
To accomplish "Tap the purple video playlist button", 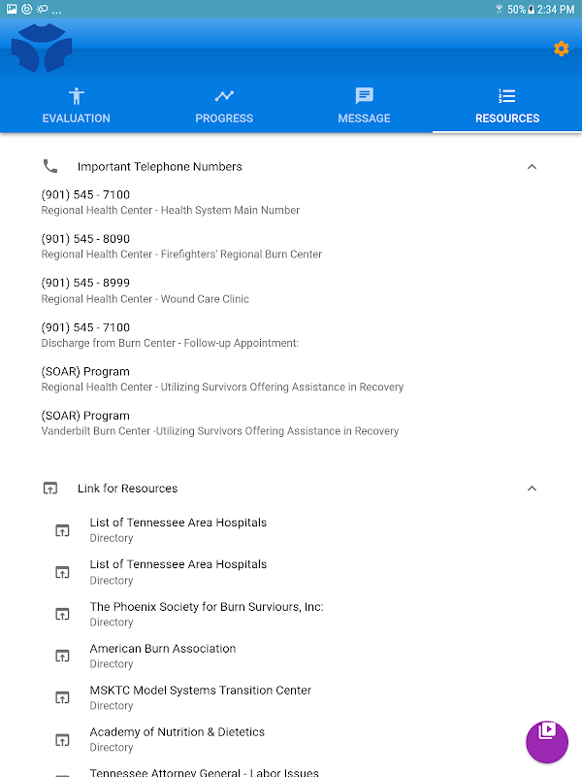I will coord(546,742).
